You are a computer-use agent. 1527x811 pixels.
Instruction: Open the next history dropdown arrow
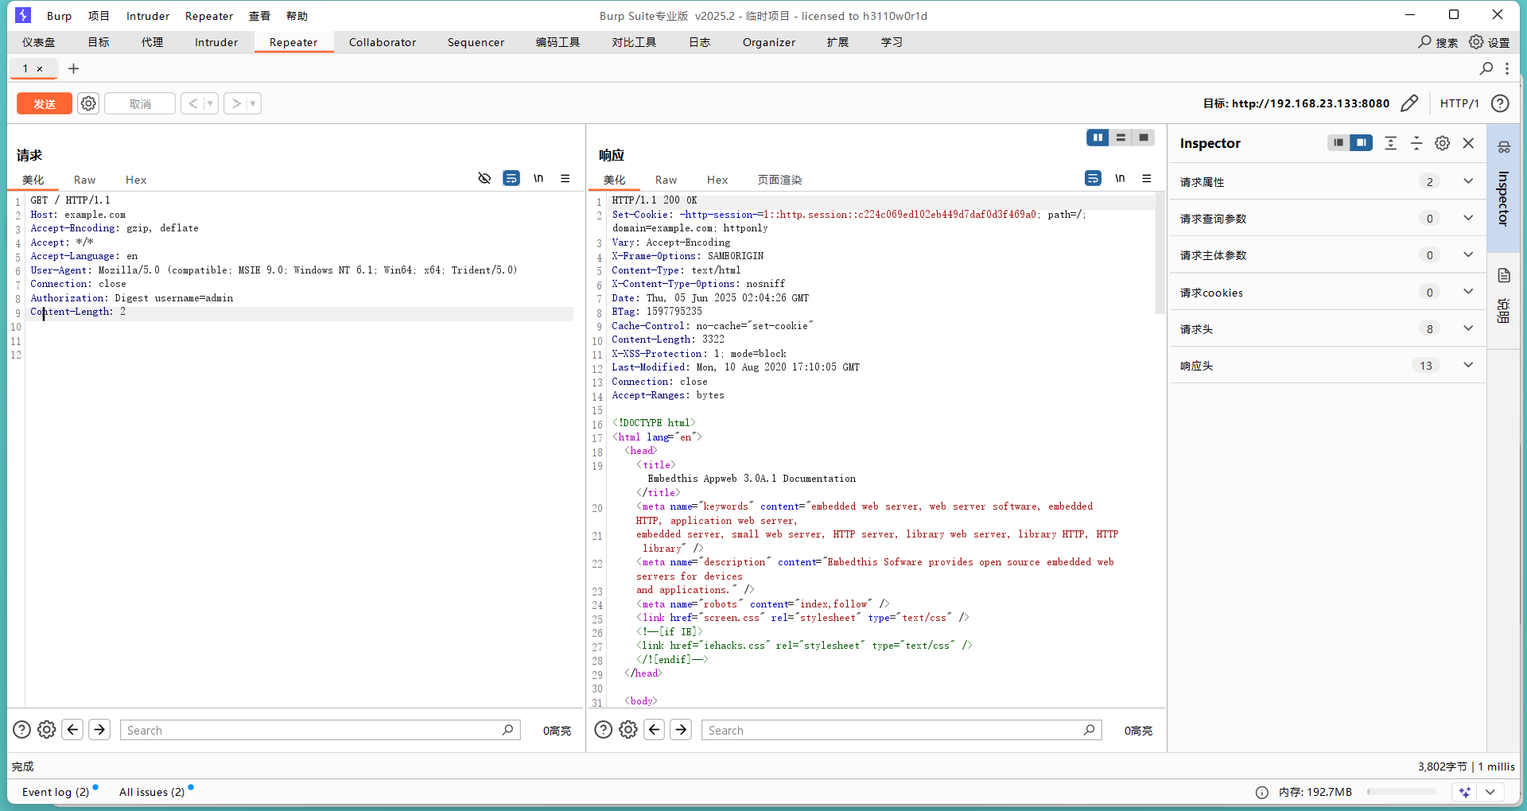pos(254,103)
